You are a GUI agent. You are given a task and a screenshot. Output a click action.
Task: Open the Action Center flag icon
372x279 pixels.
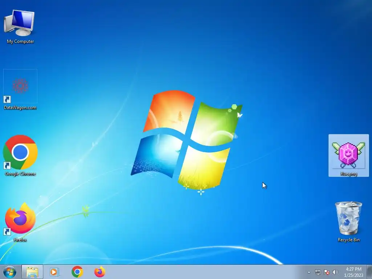pyautogui.click(x=327, y=272)
